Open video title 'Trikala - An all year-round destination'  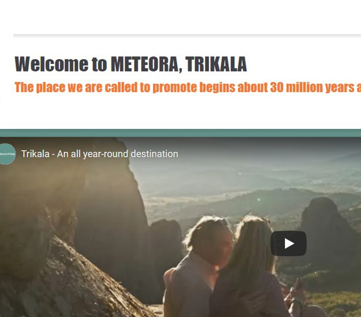[100, 154]
